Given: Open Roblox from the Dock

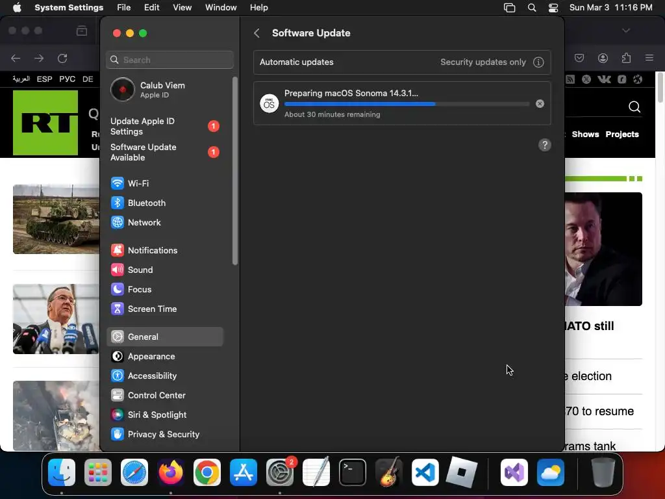Looking at the screenshot, I should click(462, 472).
